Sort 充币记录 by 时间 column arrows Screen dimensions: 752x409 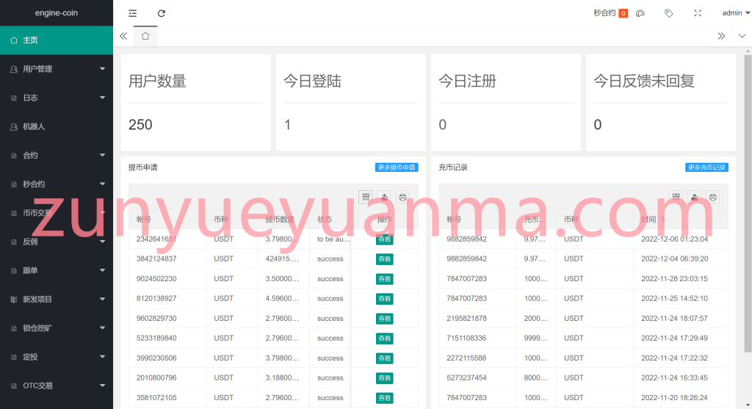[x=663, y=219]
